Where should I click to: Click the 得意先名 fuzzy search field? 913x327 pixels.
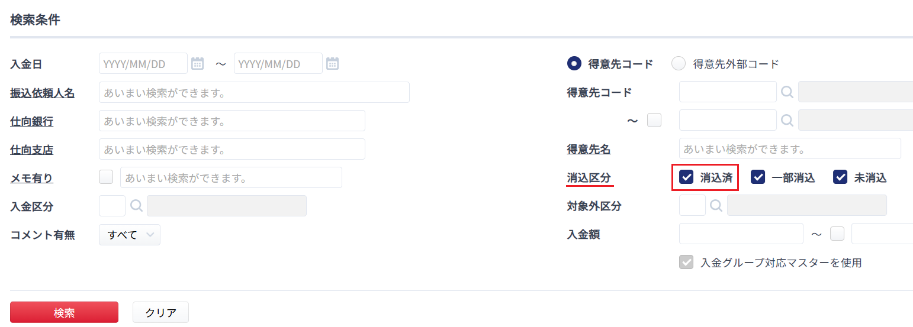coord(790,148)
